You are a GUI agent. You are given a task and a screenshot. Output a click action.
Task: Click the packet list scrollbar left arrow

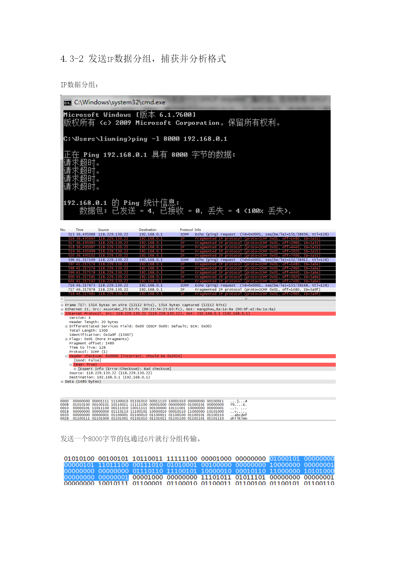(62, 299)
